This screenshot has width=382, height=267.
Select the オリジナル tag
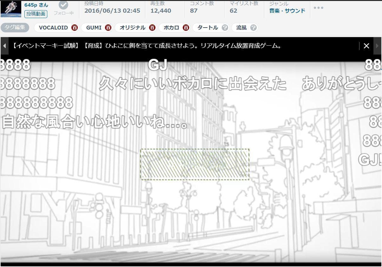click(133, 28)
